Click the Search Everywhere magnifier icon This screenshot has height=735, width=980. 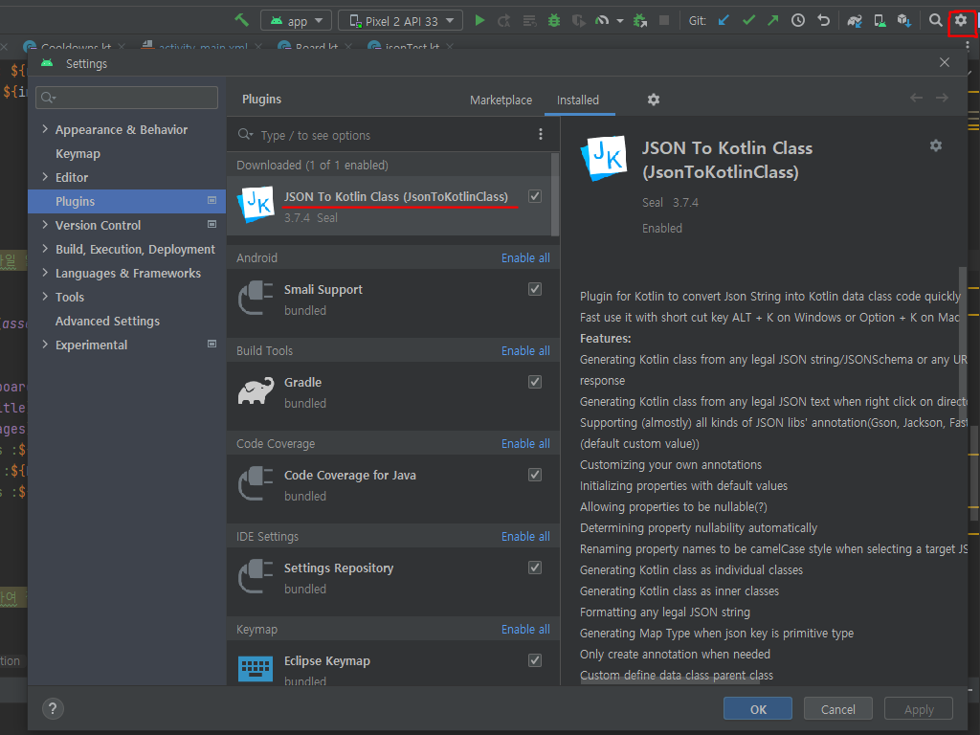(936, 21)
